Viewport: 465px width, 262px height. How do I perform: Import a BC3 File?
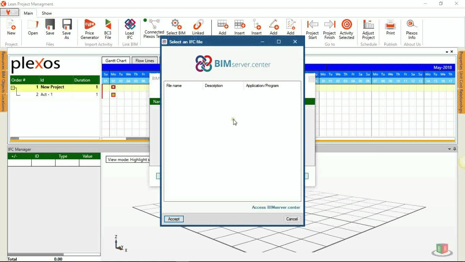click(x=108, y=25)
